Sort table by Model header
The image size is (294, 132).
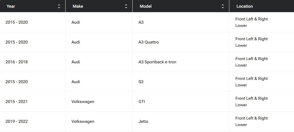coord(145,6)
